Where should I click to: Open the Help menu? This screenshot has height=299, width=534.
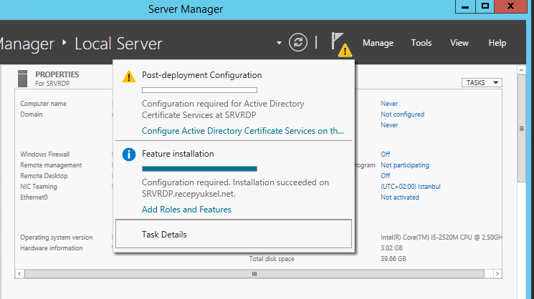[x=497, y=43]
